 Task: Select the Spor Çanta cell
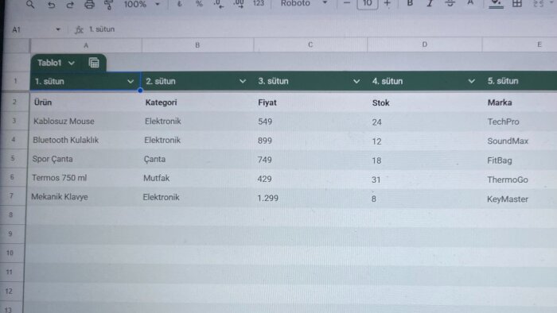click(x=84, y=159)
